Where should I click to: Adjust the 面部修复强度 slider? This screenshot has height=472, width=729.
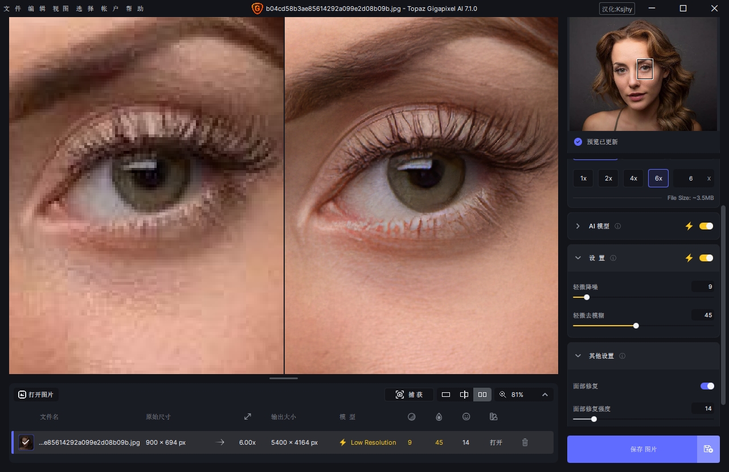click(x=594, y=419)
